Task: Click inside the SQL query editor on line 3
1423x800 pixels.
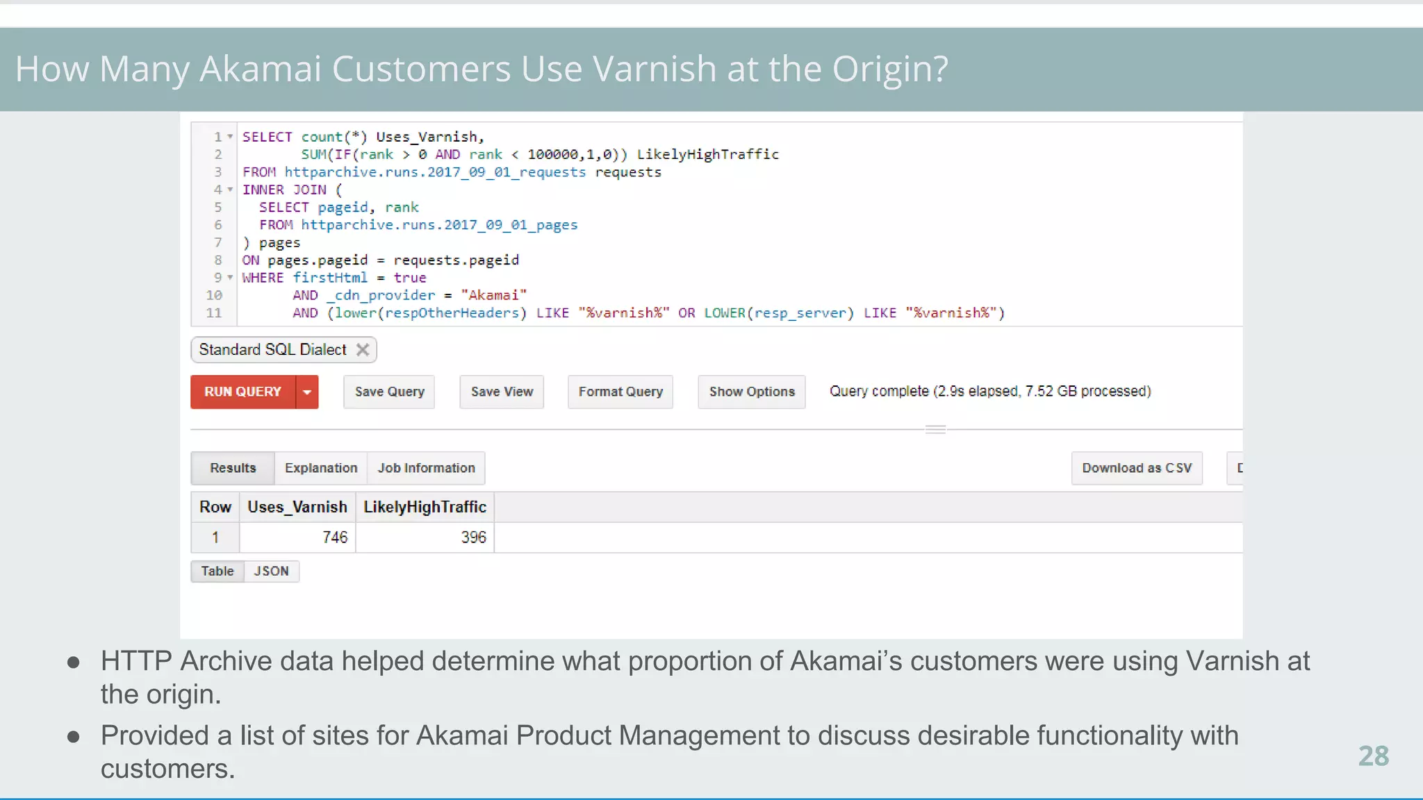Action: click(452, 172)
